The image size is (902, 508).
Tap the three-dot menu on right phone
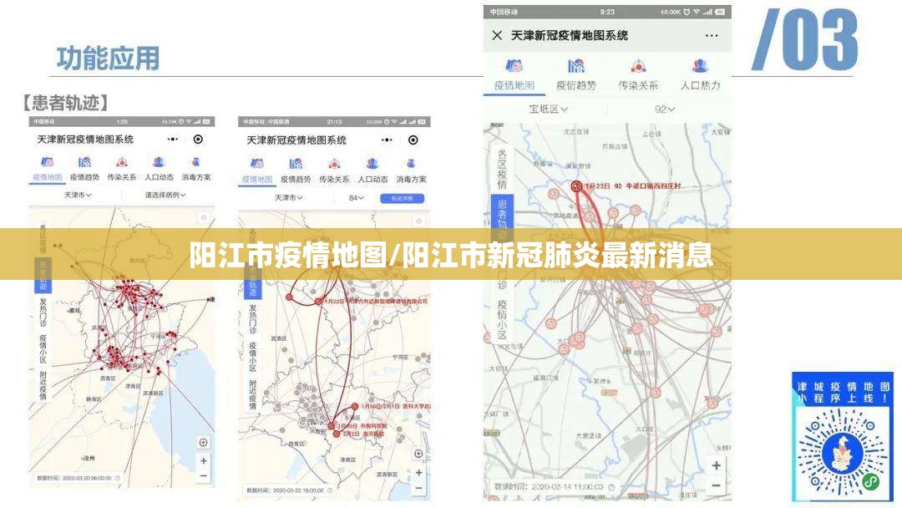712,36
